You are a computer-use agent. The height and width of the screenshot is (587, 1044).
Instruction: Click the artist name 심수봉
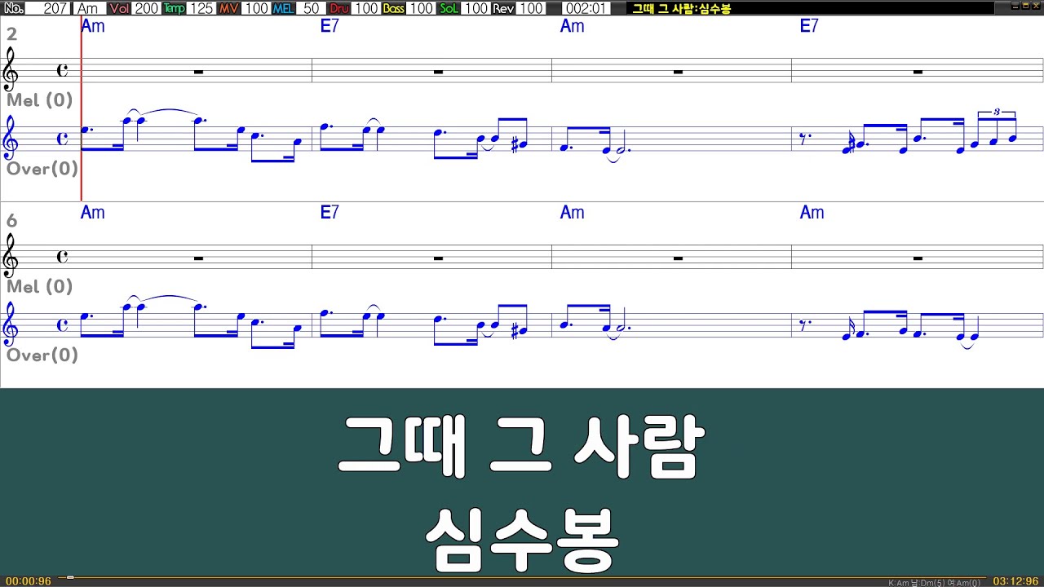(520, 541)
